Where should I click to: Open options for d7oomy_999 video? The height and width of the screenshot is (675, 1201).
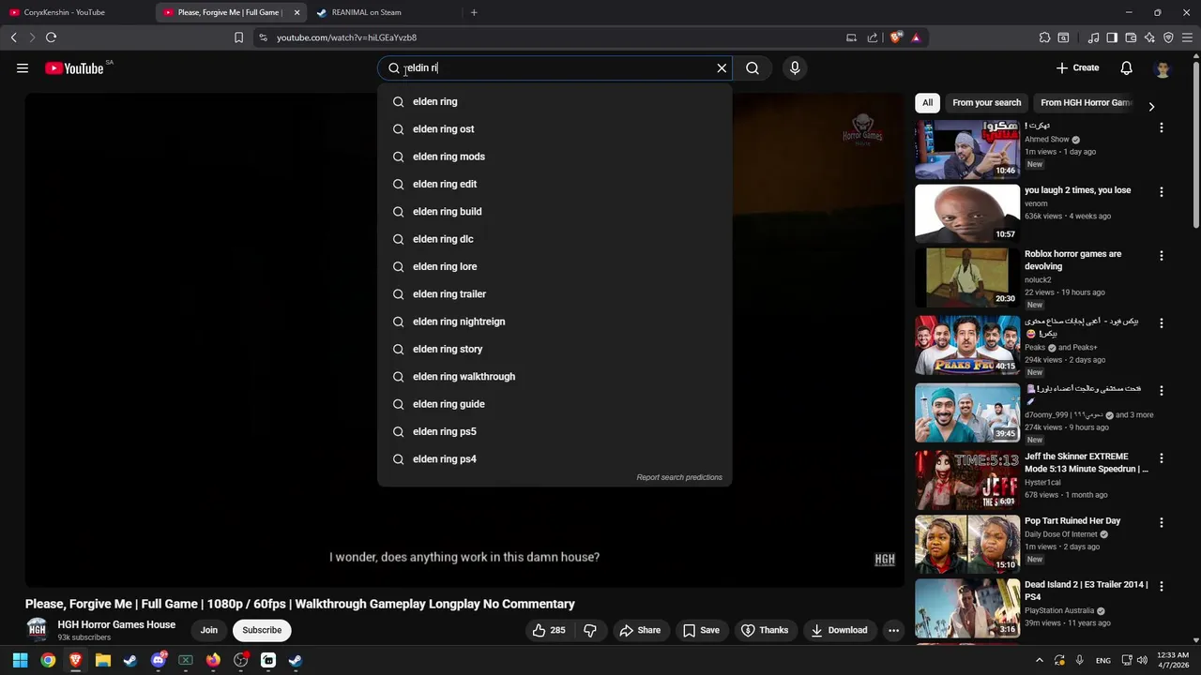point(1161,391)
